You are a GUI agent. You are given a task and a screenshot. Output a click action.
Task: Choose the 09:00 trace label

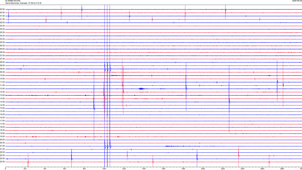pos(2,69)
